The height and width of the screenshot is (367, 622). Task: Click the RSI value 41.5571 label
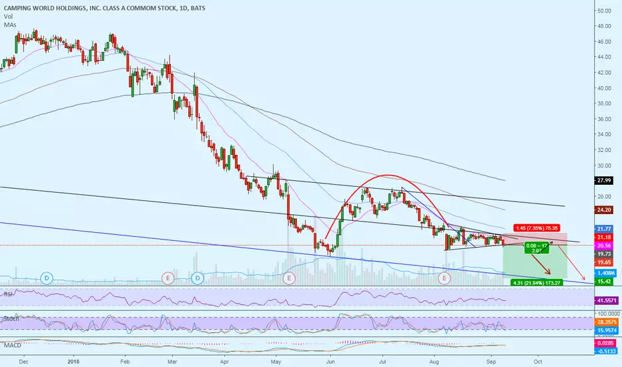(607, 301)
